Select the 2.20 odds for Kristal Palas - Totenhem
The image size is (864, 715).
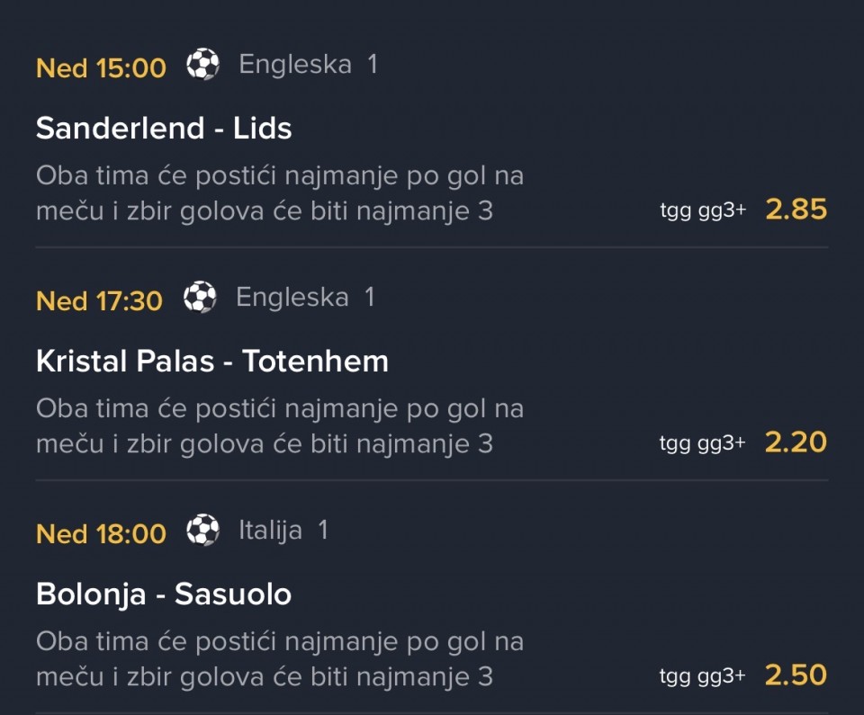[x=796, y=442]
